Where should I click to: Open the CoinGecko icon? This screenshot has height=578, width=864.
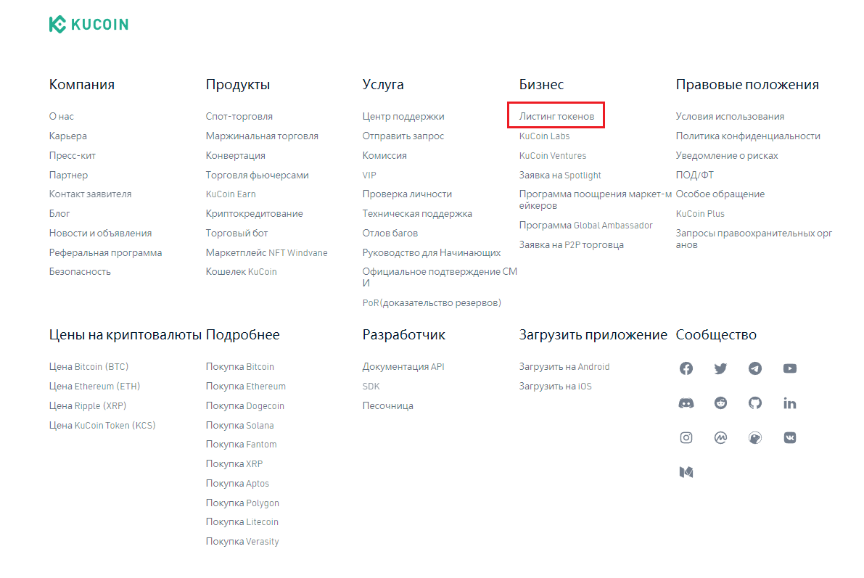click(755, 437)
